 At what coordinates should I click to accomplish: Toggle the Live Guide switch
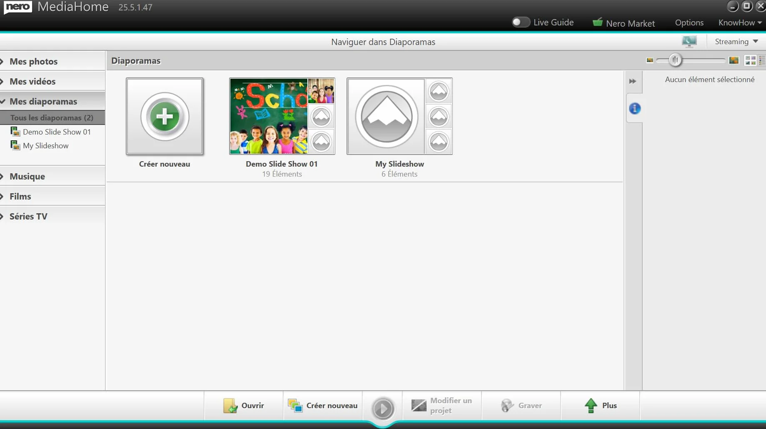pos(521,22)
